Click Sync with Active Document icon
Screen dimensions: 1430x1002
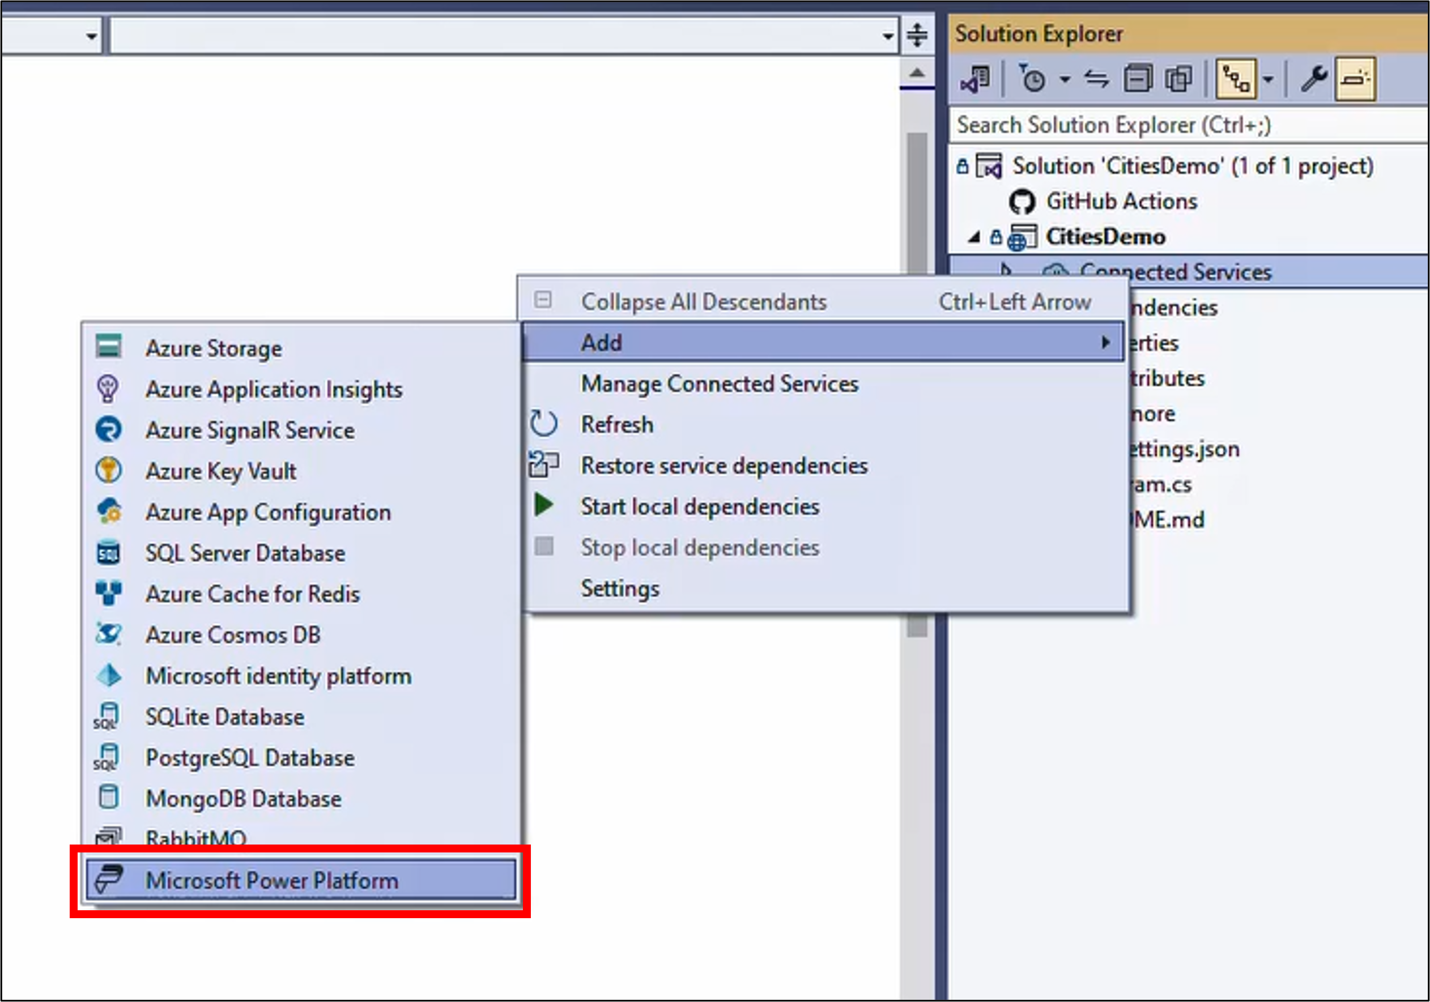click(x=1097, y=79)
